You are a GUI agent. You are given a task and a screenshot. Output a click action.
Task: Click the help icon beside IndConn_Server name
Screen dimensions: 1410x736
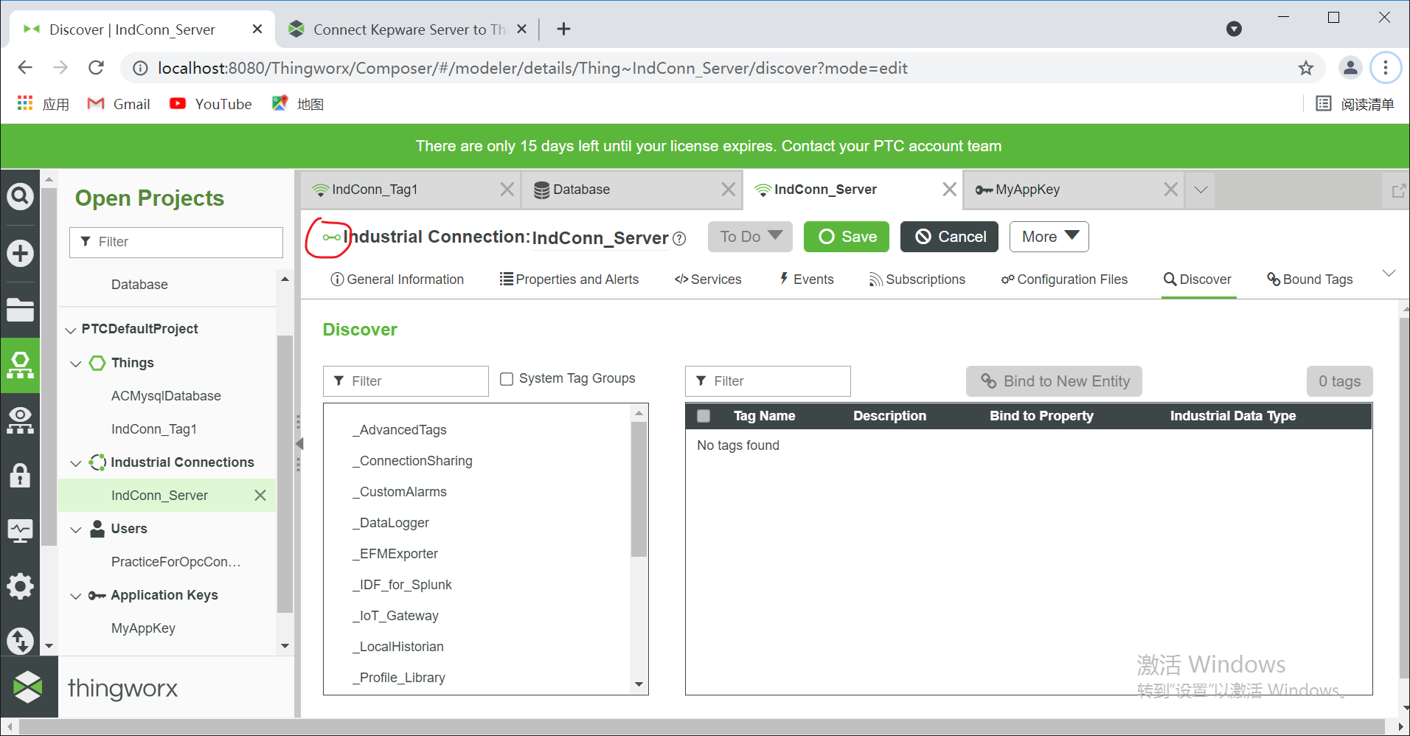[679, 238]
